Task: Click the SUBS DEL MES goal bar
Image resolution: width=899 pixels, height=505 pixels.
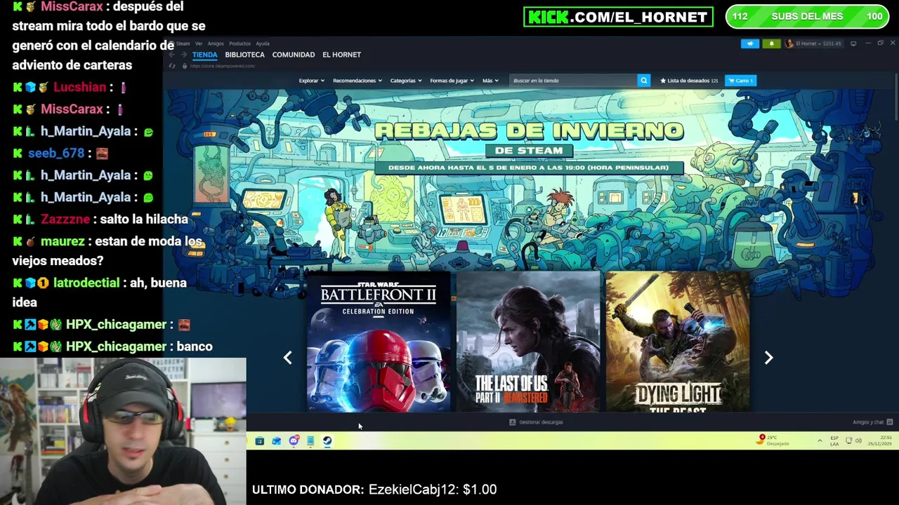Action: [x=807, y=17]
